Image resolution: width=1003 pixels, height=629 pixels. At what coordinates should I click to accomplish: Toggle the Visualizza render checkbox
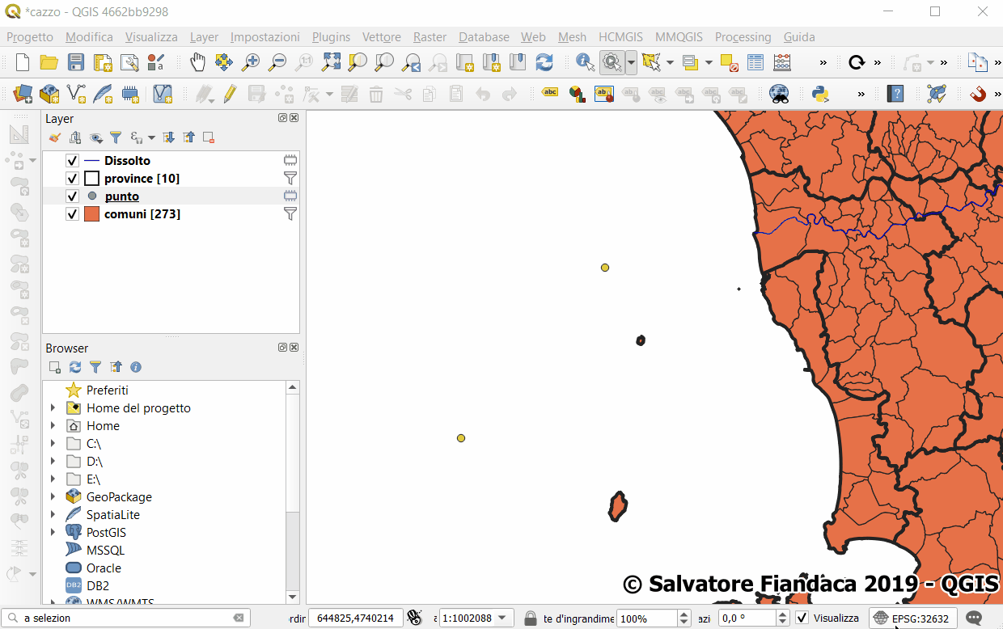802,618
